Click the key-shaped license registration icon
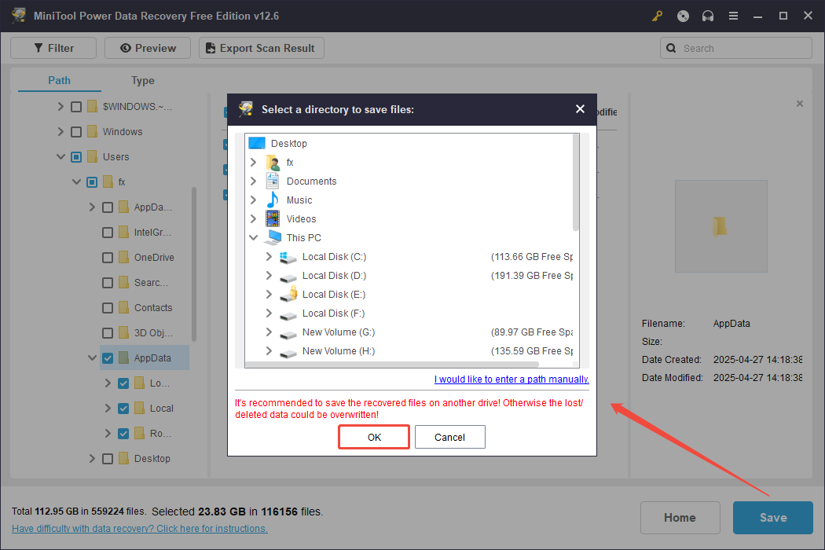The width and height of the screenshot is (825, 550). [657, 15]
